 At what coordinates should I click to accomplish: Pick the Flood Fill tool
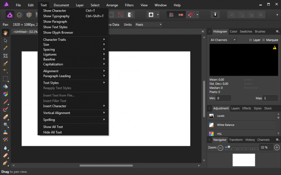(6, 86)
